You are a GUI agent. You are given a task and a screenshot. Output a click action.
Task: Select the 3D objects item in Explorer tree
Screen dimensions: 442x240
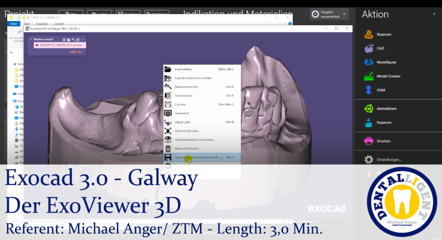tap(19, 107)
